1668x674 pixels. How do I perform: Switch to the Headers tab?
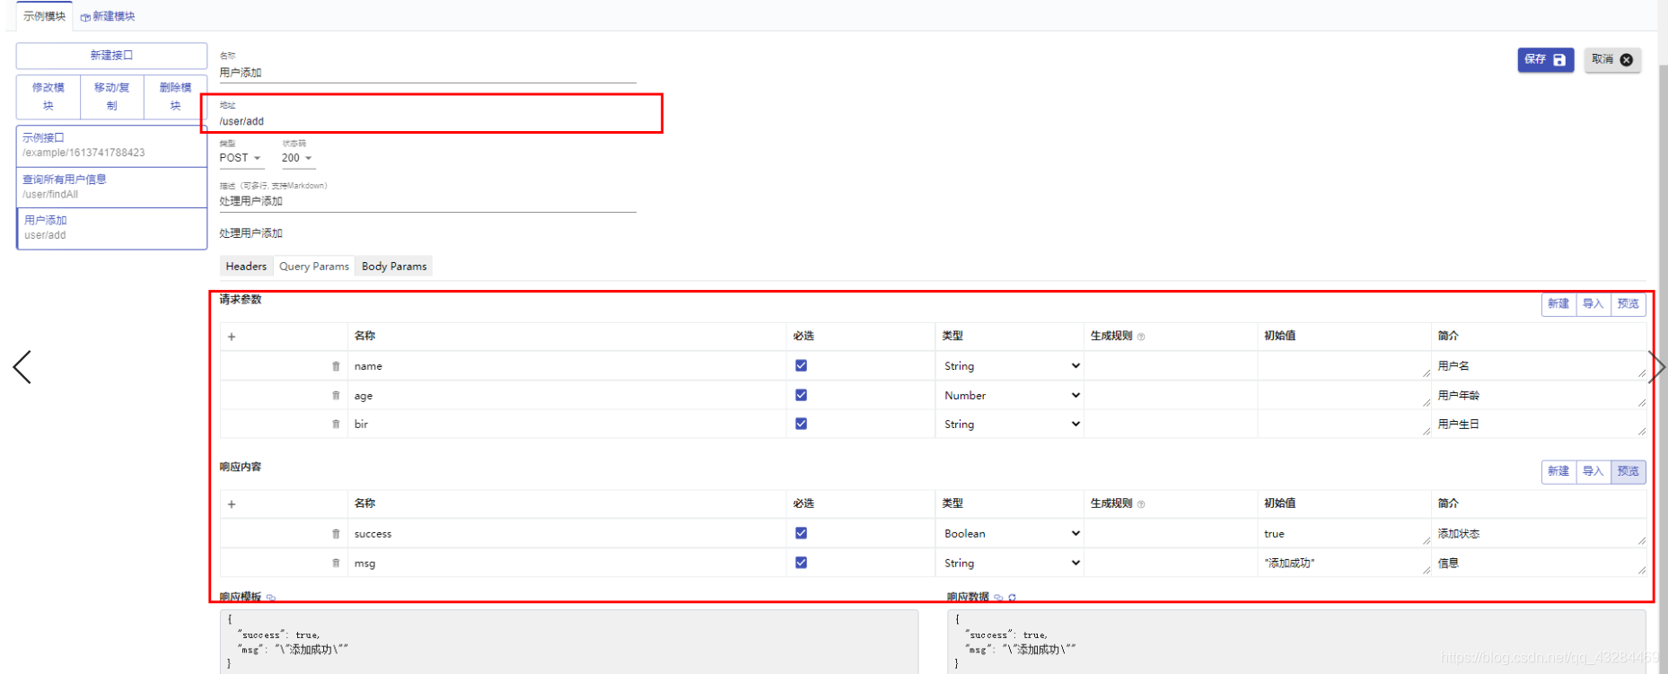point(246,267)
